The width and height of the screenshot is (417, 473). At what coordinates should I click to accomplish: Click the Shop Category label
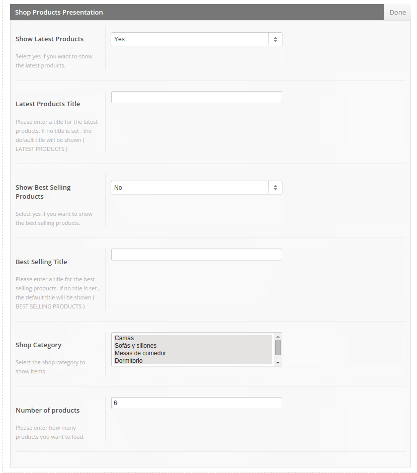pyautogui.click(x=38, y=345)
